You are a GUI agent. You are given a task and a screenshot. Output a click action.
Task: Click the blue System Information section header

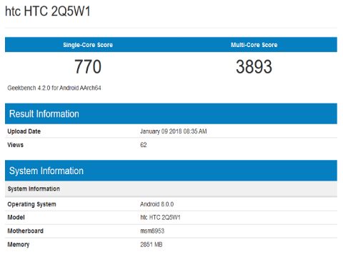tap(171, 171)
